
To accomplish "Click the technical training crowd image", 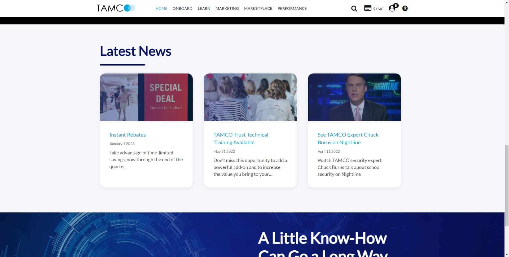I will (x=250, y=97).
